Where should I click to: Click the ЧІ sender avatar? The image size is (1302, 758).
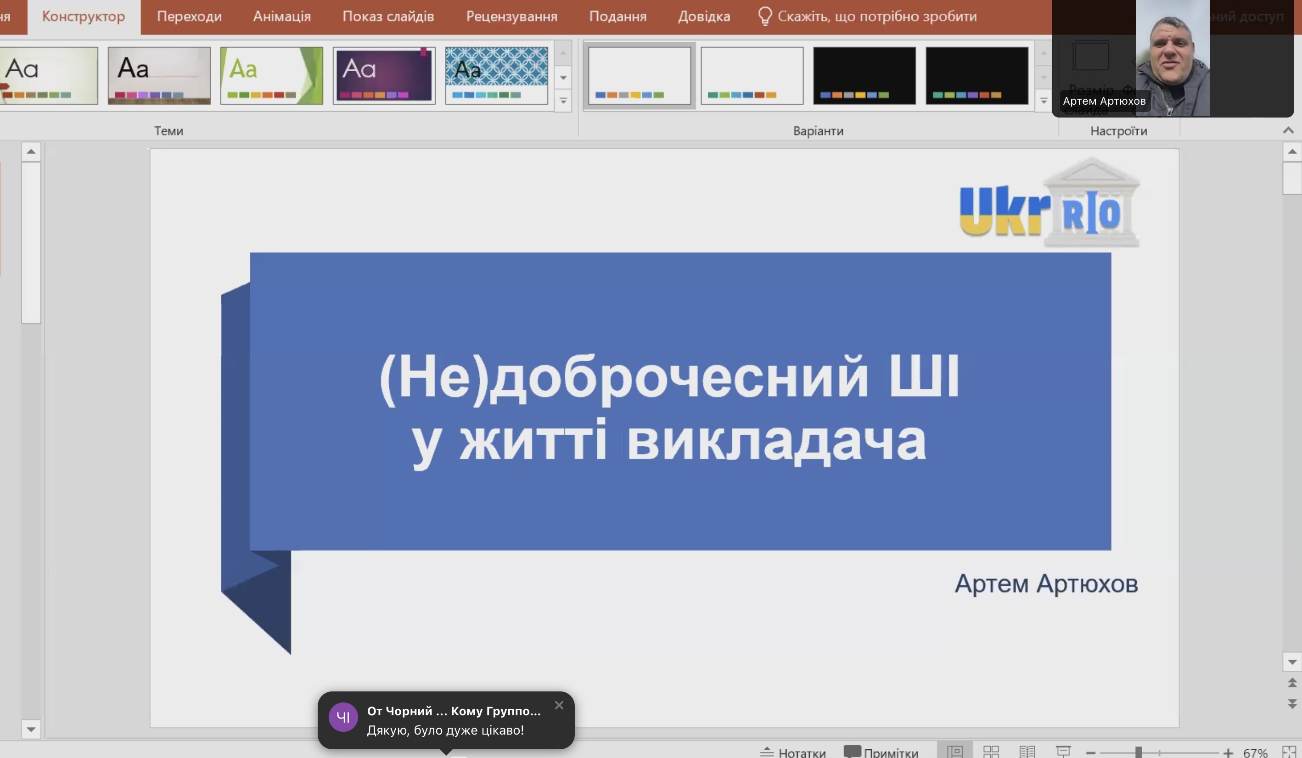pyautogui.click(x=343, y=717)
